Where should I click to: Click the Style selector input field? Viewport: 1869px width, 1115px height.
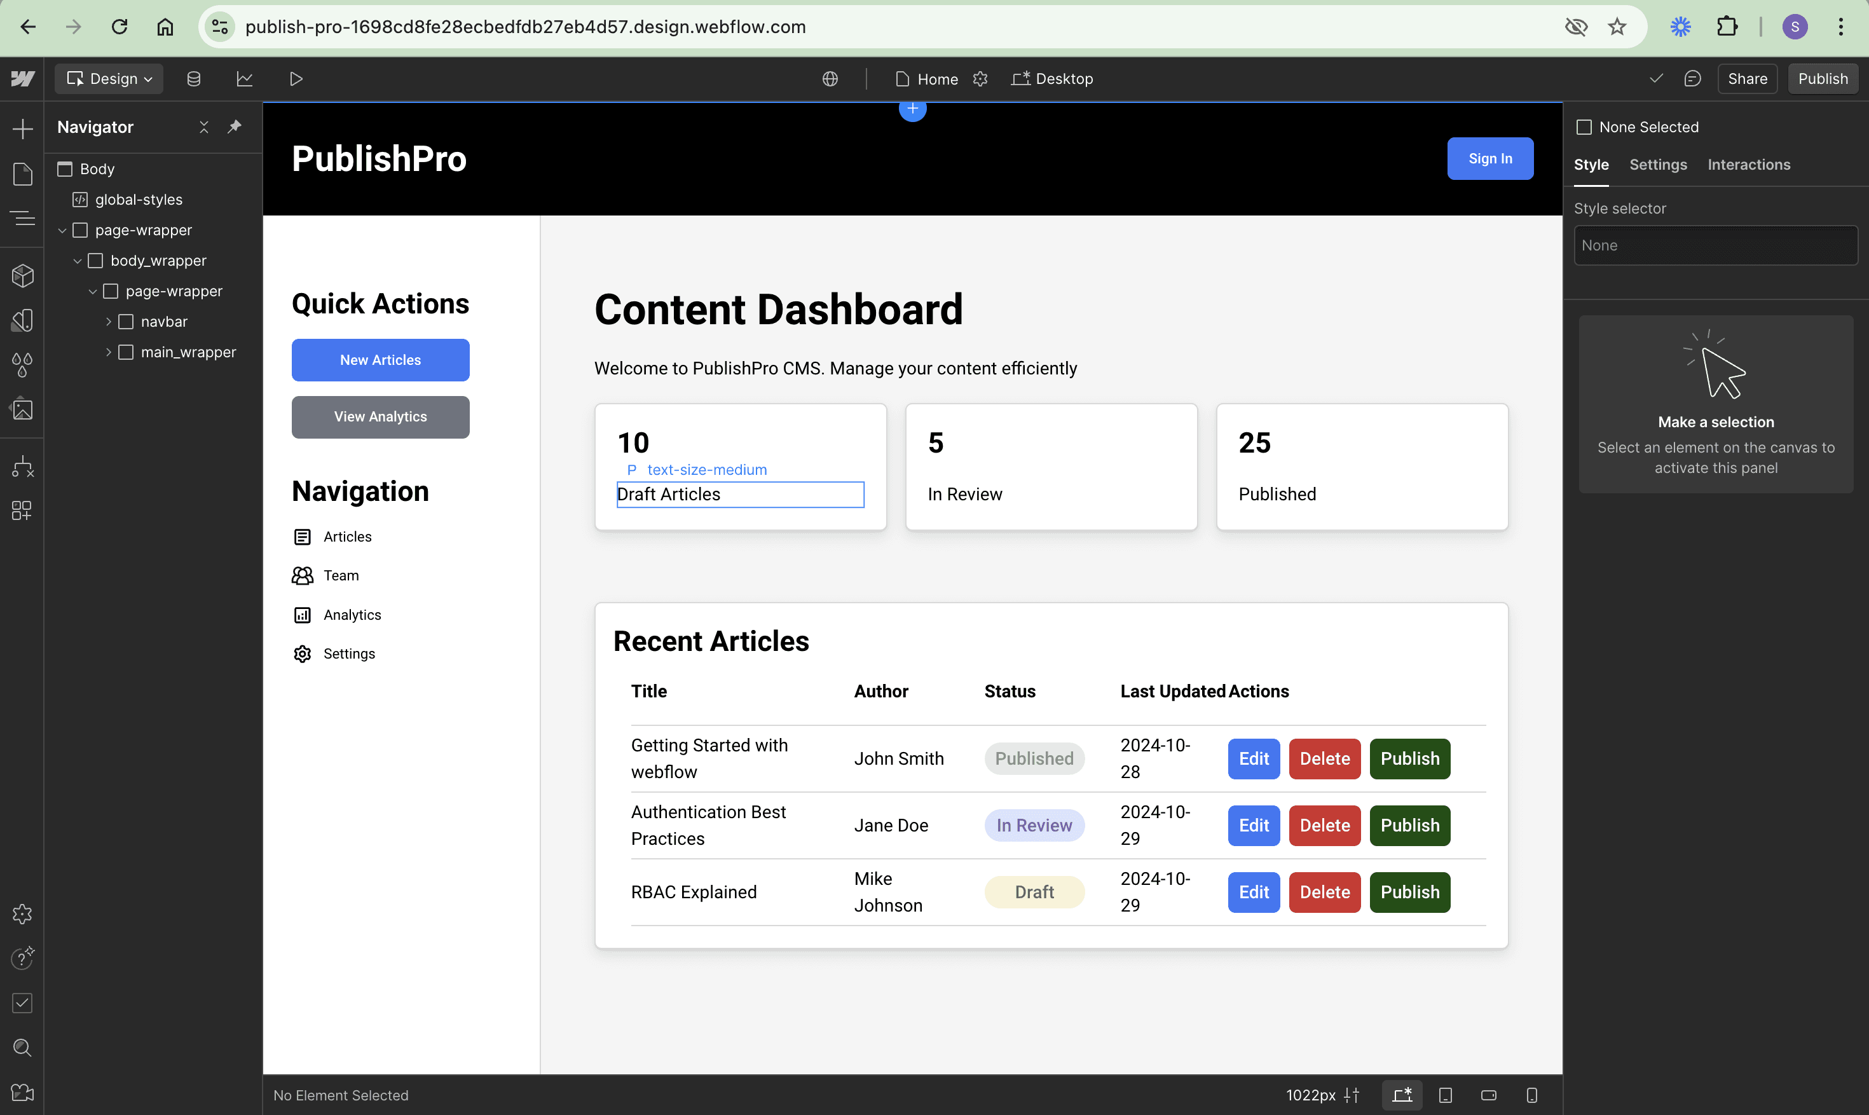point(1715,245)
